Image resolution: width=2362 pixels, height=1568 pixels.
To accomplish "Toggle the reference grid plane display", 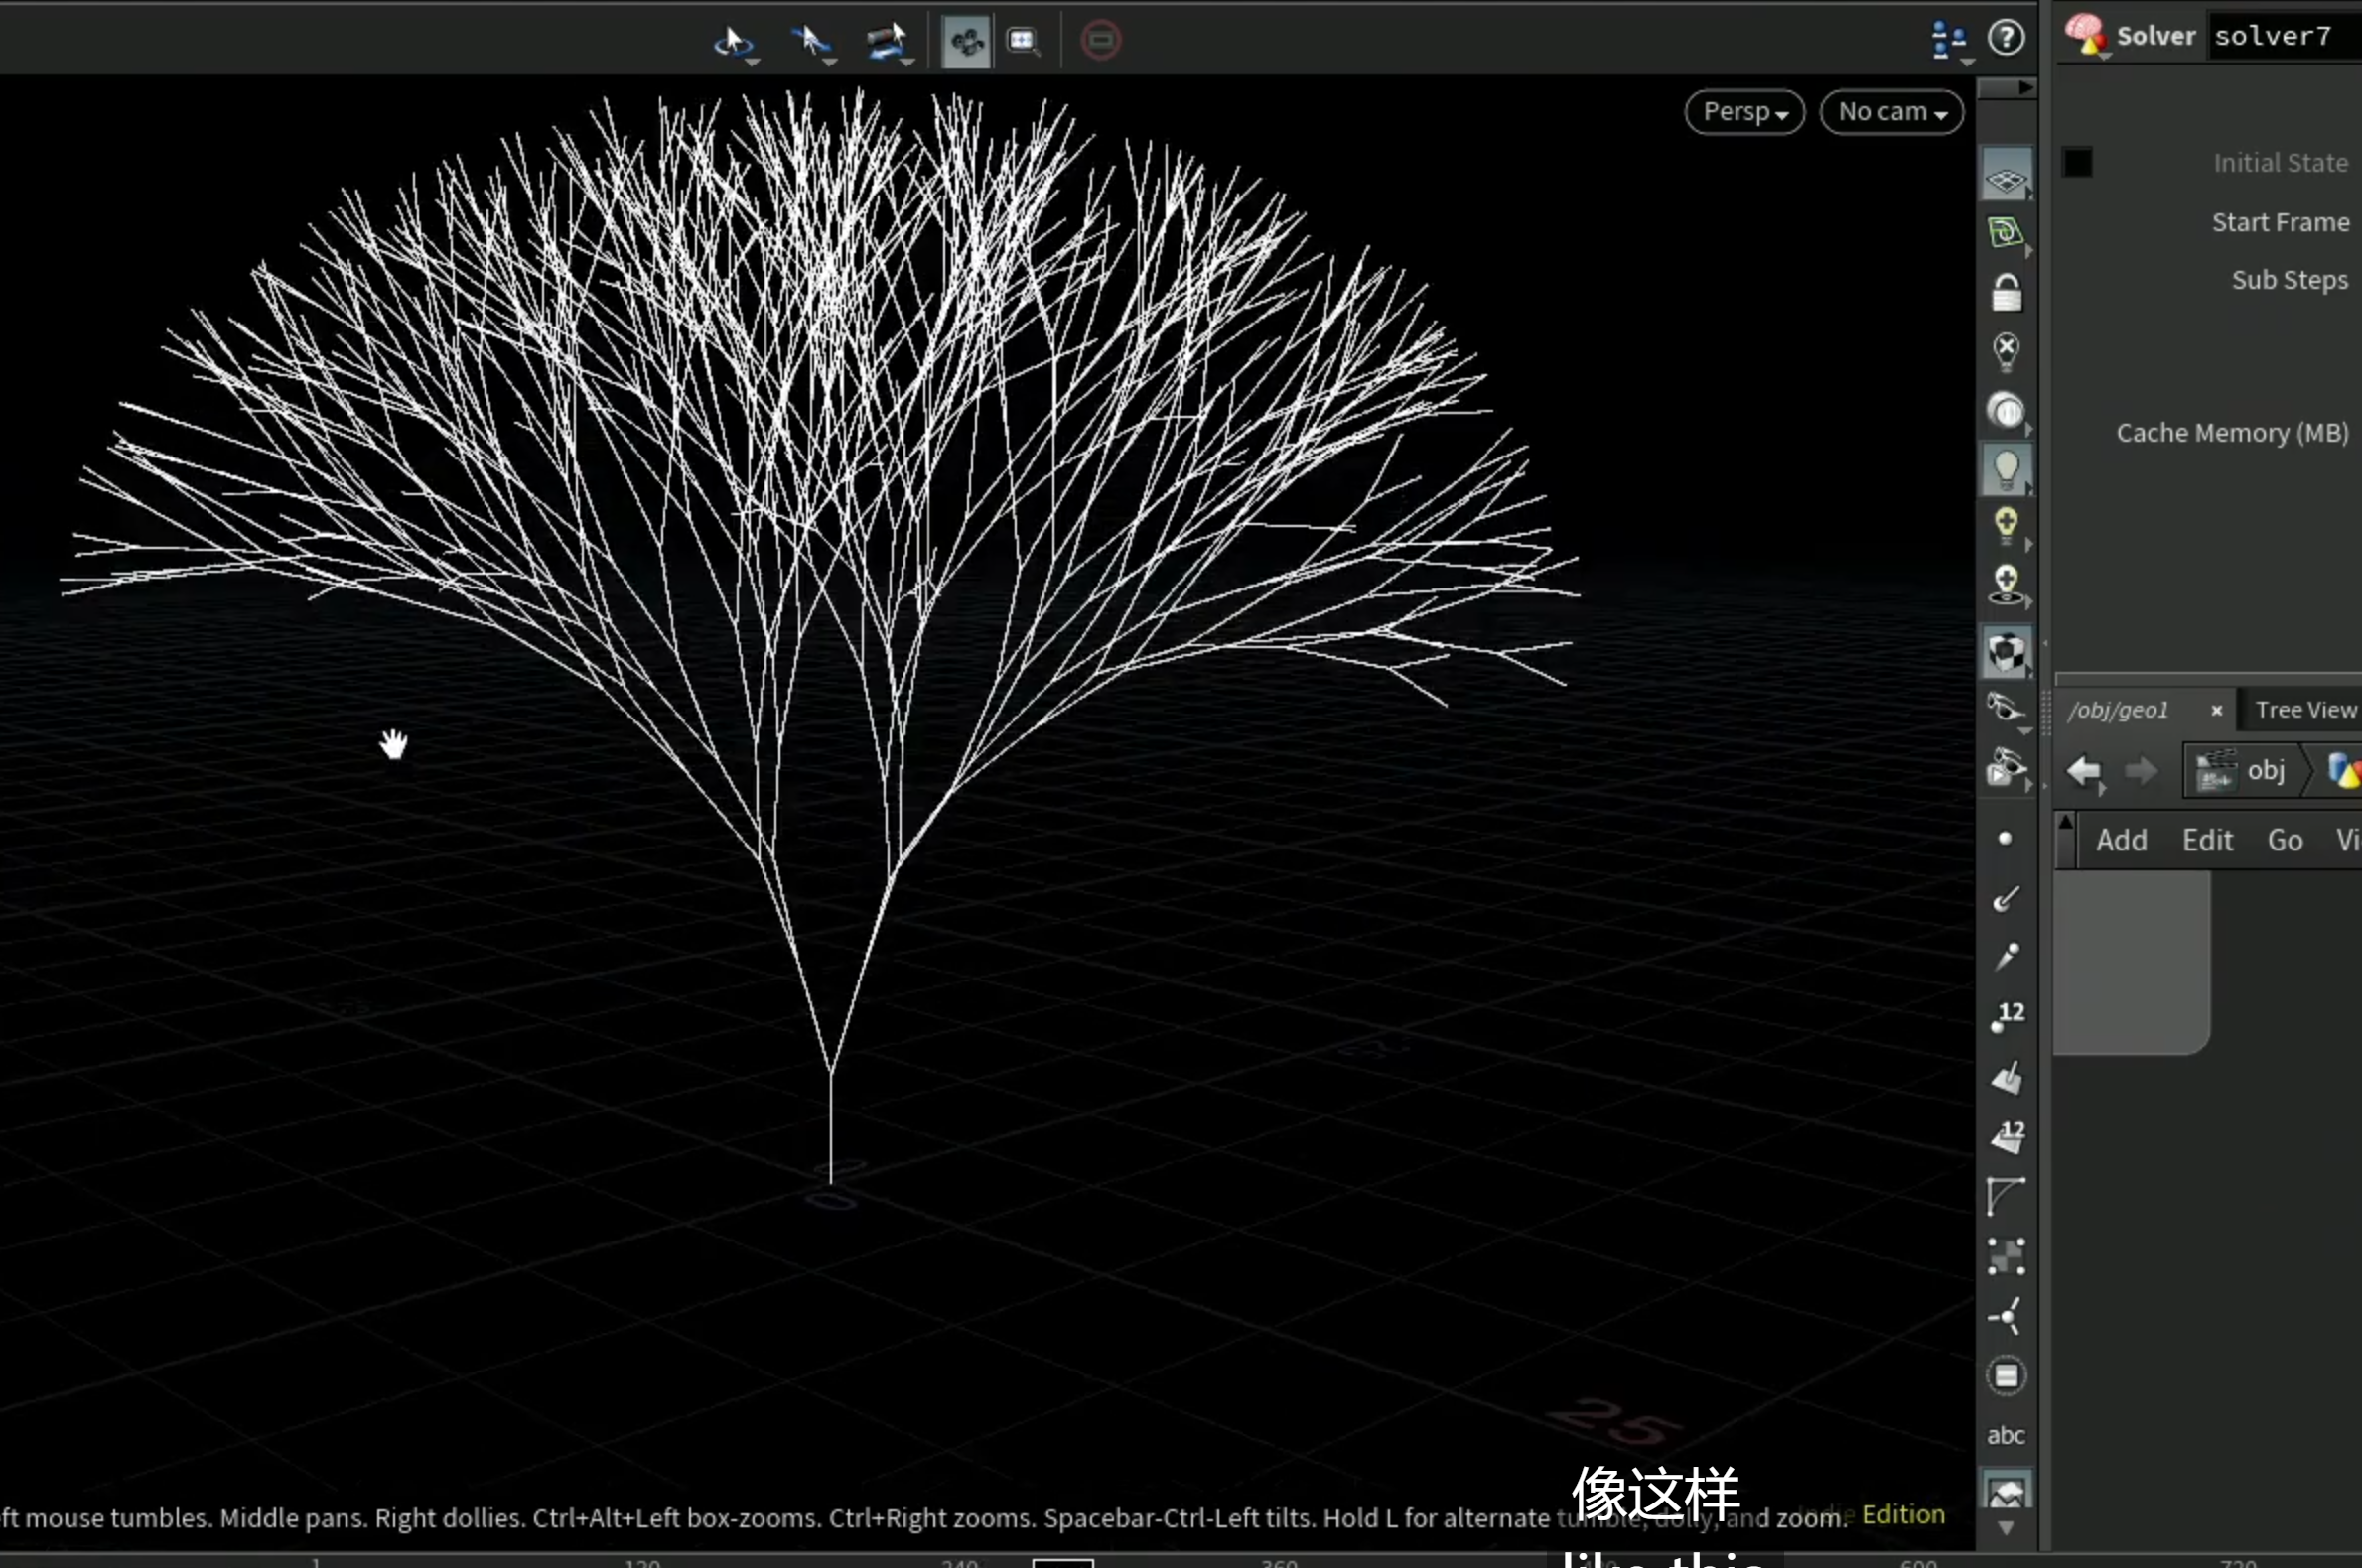I will 2006,176.
